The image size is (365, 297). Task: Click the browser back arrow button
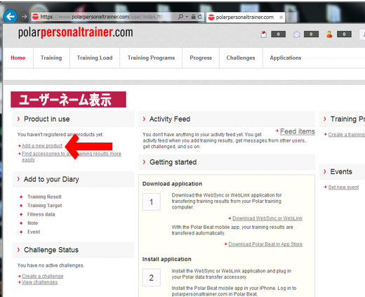[11, 16]
